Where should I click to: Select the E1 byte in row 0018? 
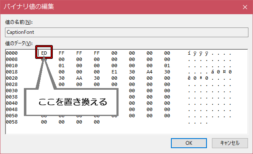pyautogui.click(x=114, y=72)
